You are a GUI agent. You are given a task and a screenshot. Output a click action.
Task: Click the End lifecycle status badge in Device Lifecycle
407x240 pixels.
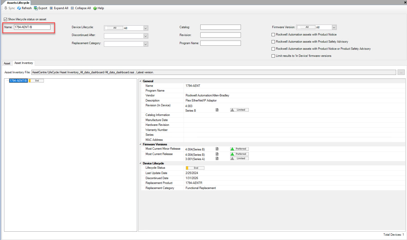[195, 168]
